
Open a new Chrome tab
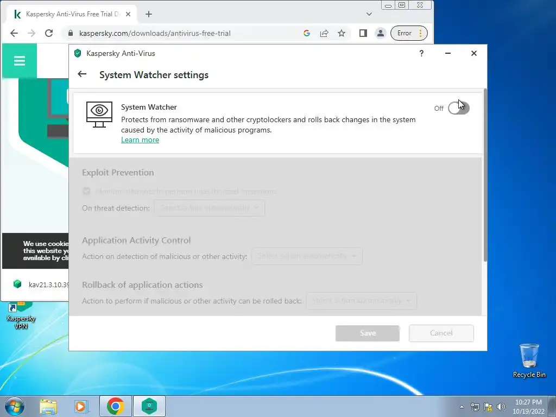pyautogui.click(x=149, y=14)
